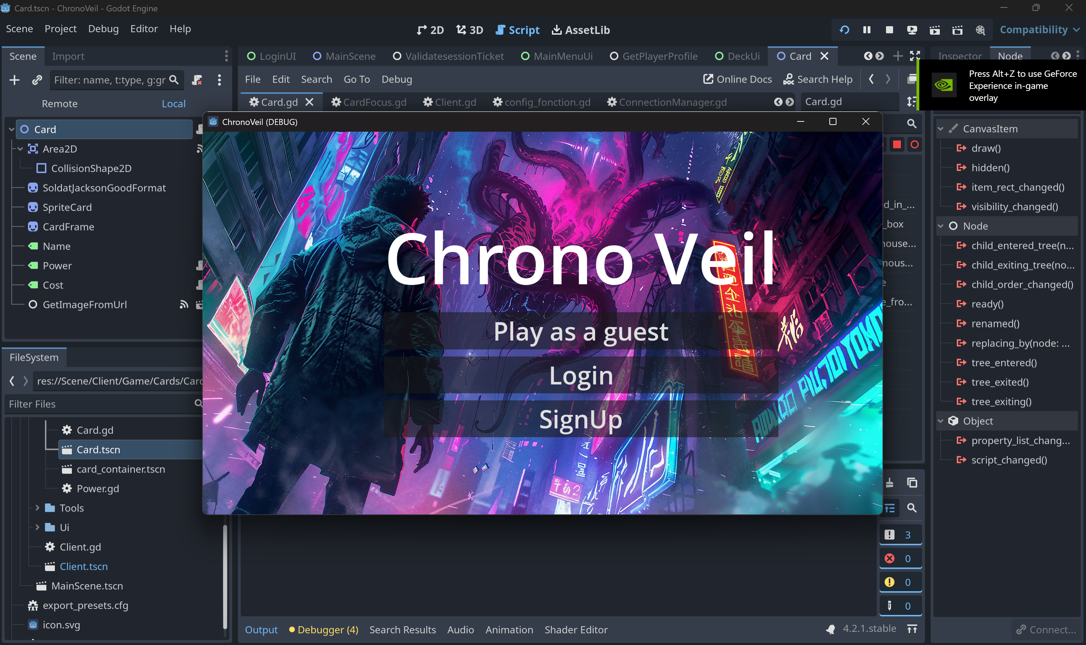Screen dimensions: 1086x645
Task: Select the SpriteCard node
Action: point(67,207)
